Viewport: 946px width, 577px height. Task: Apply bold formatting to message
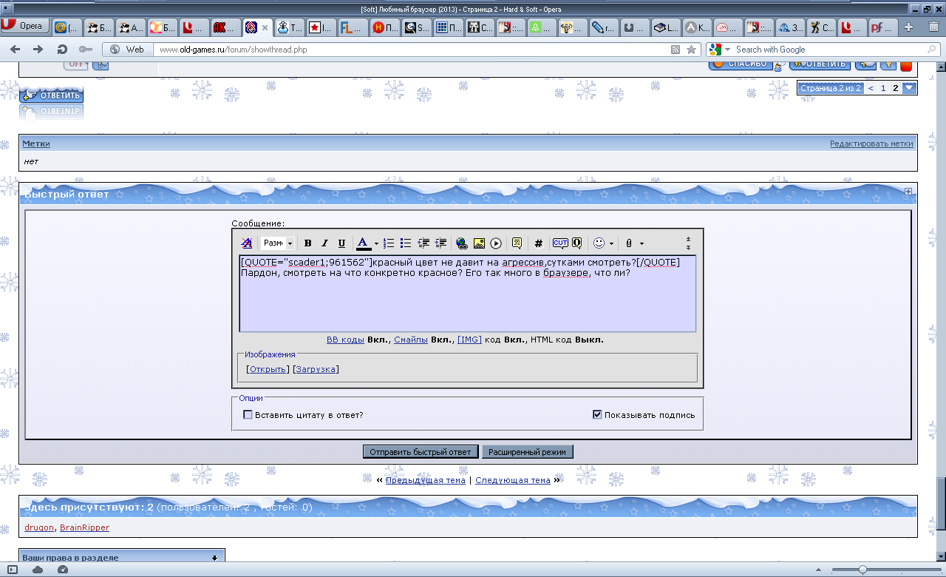point(307,243)
